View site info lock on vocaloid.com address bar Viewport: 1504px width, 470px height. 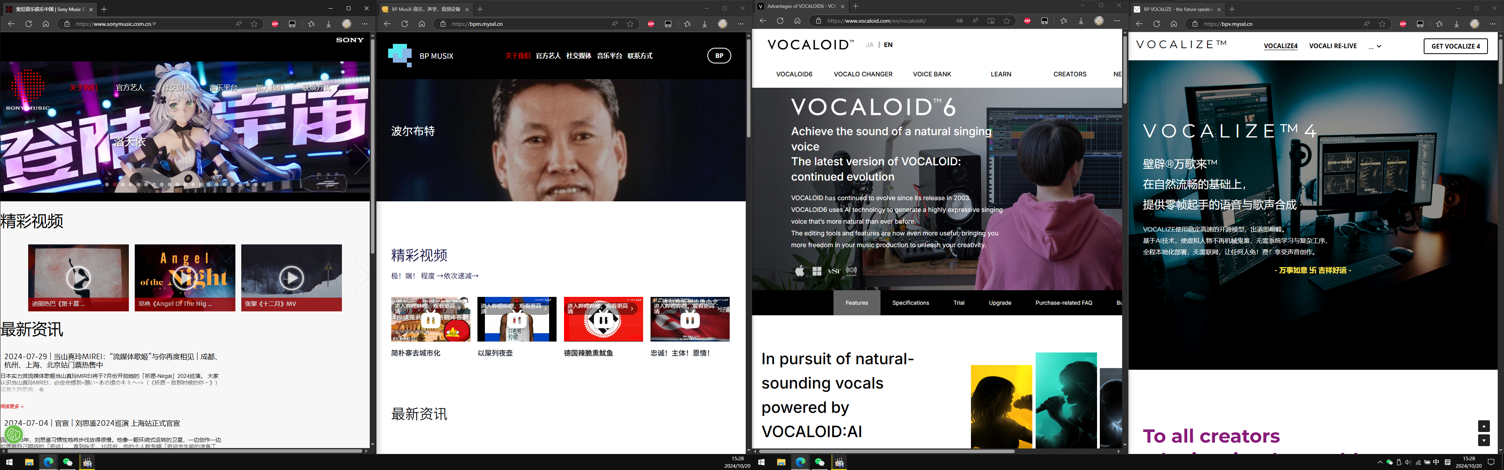tap(819, 21)
